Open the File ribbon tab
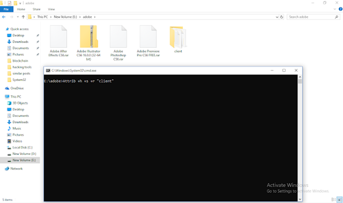 click(x=6, y=9)
